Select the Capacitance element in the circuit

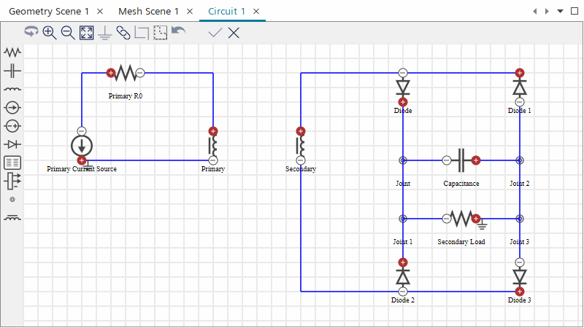(x=461, y=160)
